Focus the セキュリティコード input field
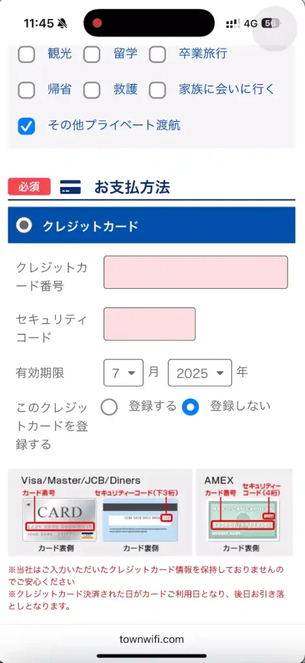The image size is (305, 663). click(x=150, y=324)
